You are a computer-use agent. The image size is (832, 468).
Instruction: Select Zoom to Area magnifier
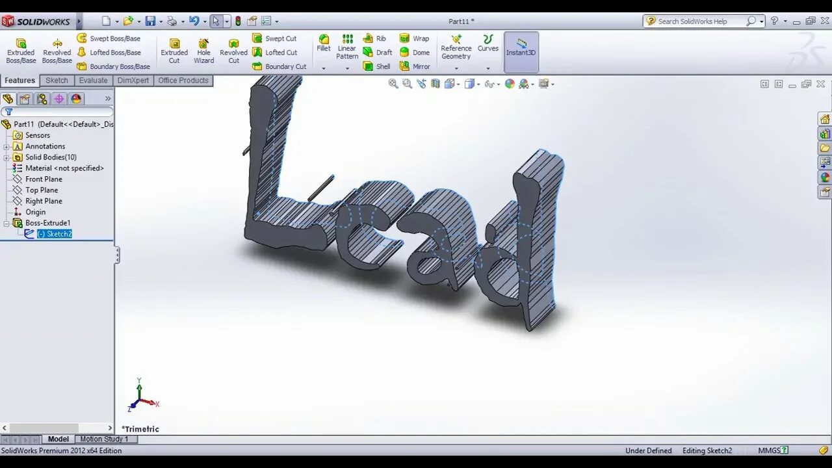(408, 84)
